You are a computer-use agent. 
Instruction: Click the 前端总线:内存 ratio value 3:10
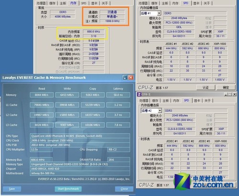(94, 36)
